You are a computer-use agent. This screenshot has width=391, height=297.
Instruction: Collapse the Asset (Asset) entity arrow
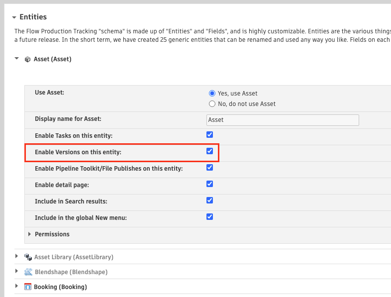[x=17, y=59]
